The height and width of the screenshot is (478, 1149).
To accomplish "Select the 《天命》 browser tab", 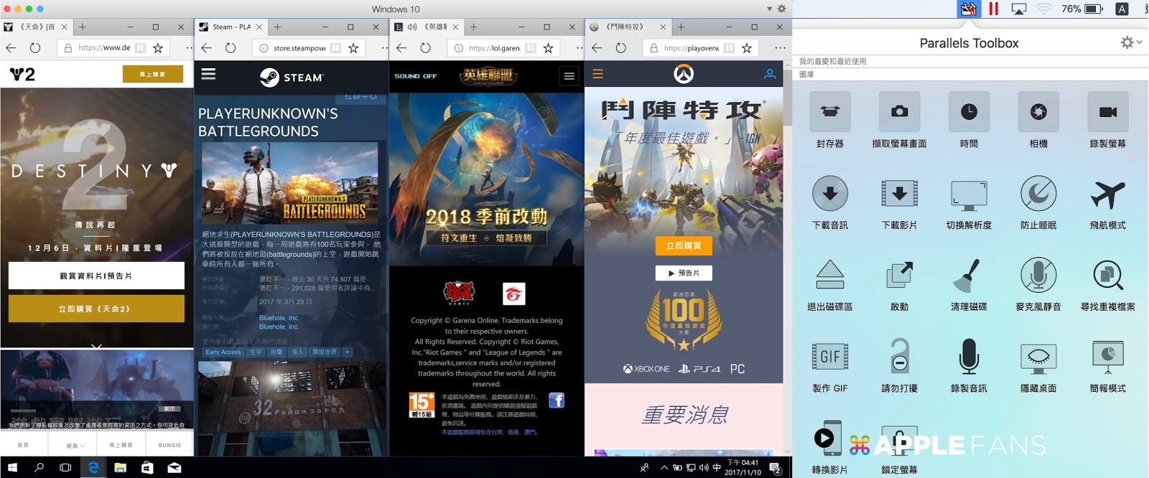I will click(36, 27).
